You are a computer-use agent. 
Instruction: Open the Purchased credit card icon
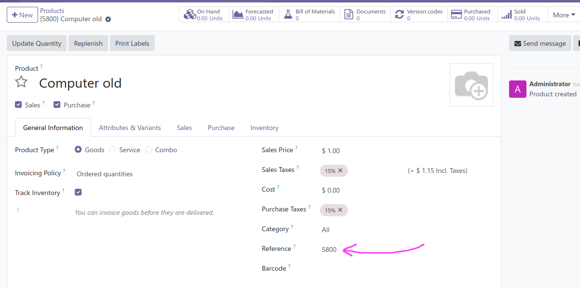(456, 14)
